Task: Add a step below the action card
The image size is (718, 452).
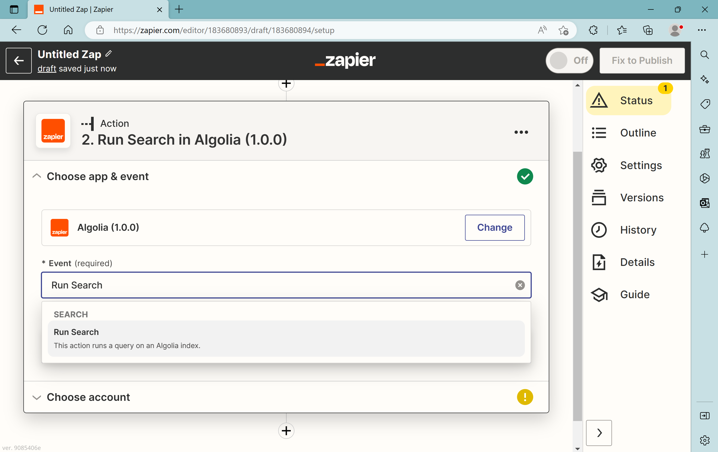Action: click(286, 430)
